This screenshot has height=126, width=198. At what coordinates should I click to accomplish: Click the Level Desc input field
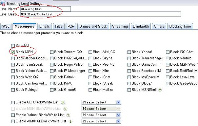[101, 14]
